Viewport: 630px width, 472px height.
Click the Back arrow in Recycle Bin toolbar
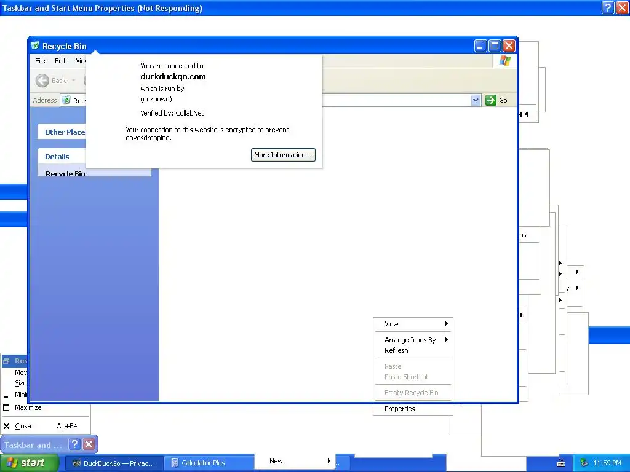pos(42,81)
